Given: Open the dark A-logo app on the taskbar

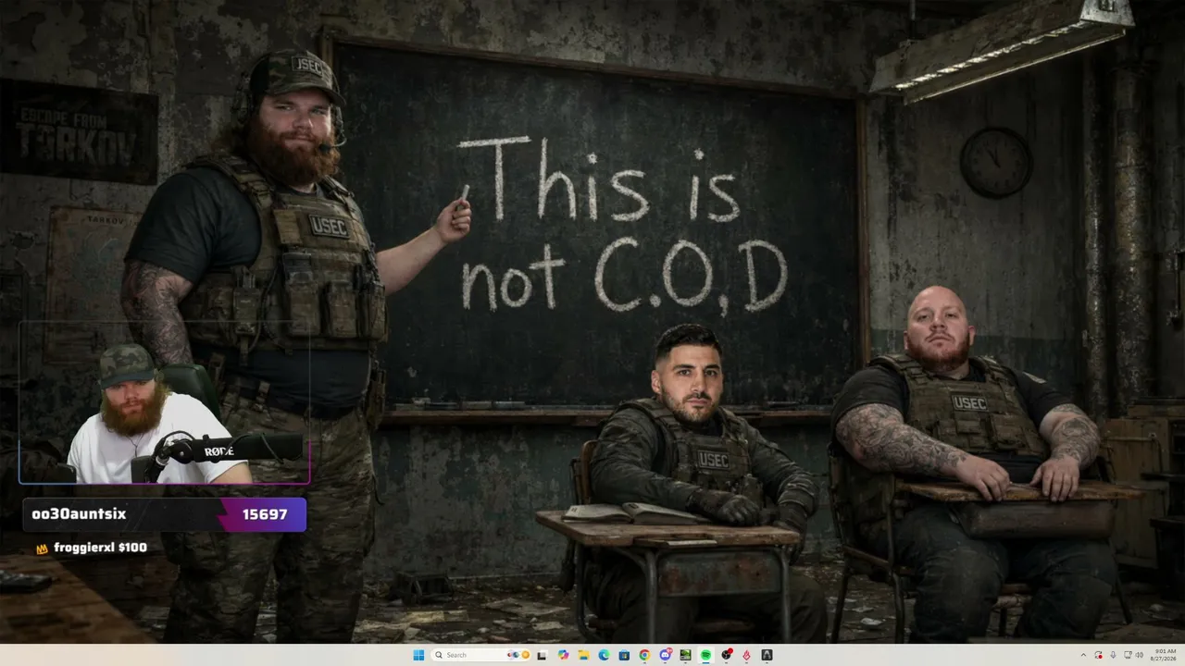Looking at the screenshot, I should pyautogui.click(x=767, y=655).
